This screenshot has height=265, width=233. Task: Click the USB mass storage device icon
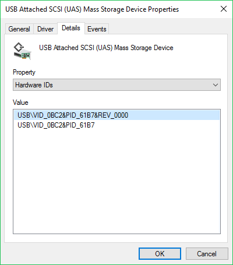pyautogui.click(x=22, y=51)
